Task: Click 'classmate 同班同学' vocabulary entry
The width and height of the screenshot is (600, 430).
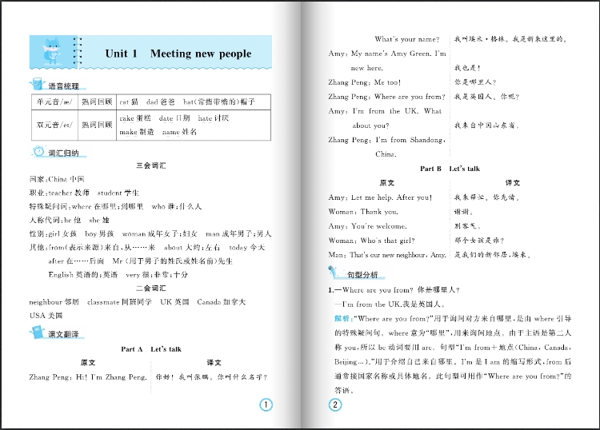Action: (x=119, y=302)
